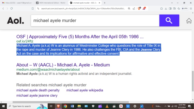The height and width of the screenshot is (109, 194).
Task: Open a new browser tab
Action: pos(105,3)
